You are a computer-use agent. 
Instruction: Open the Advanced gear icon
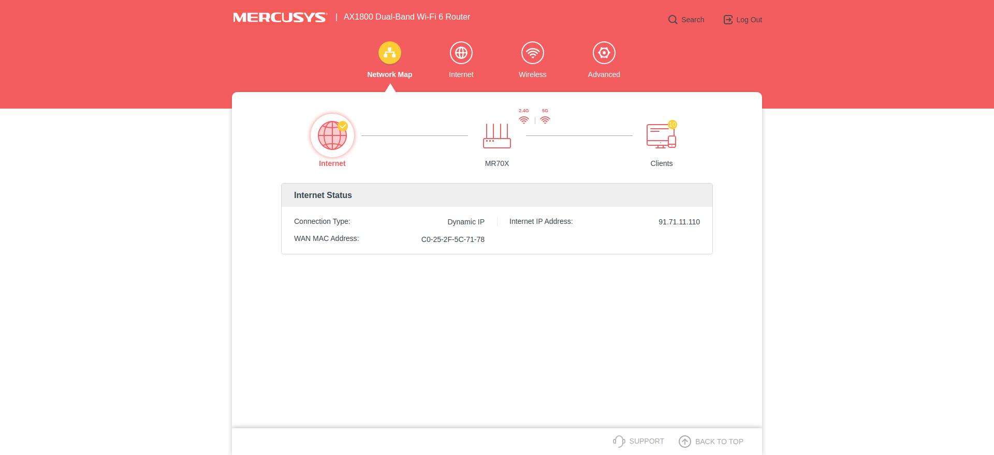click(604, 53)
